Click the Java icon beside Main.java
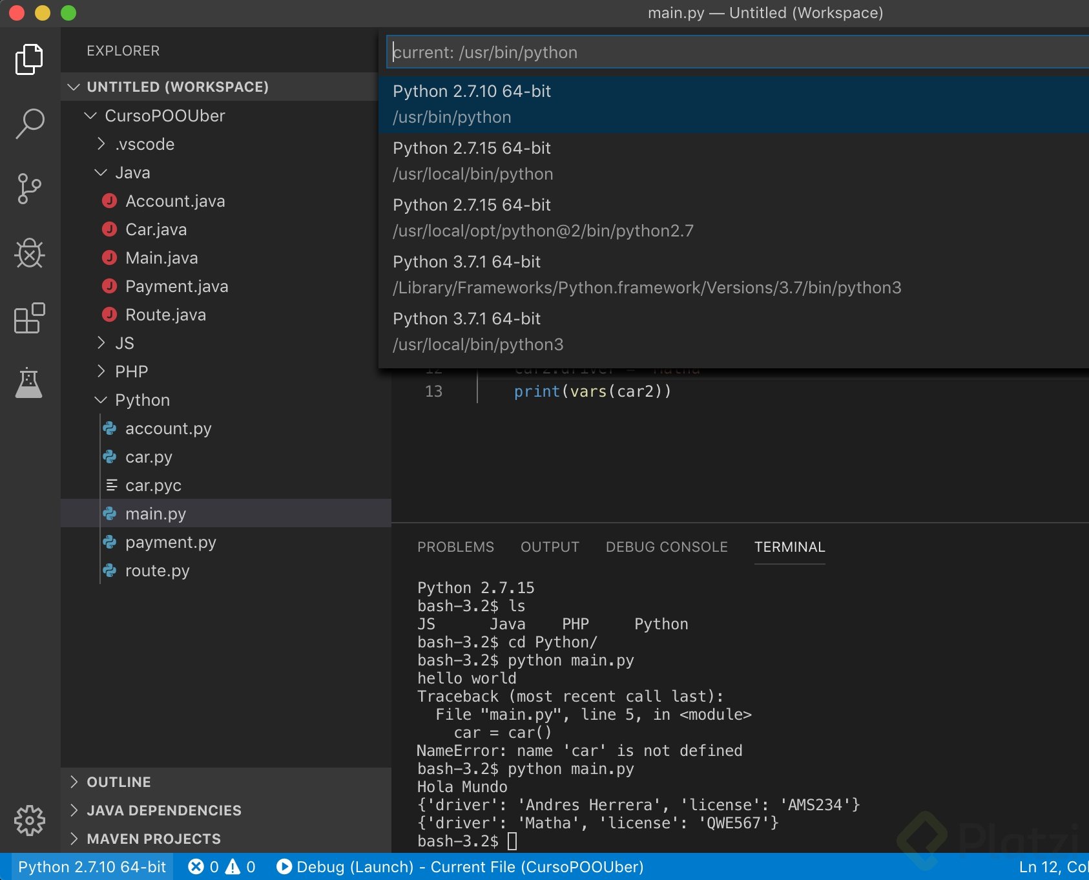The width and height of the screenshot is (1089, 880). 110,258
